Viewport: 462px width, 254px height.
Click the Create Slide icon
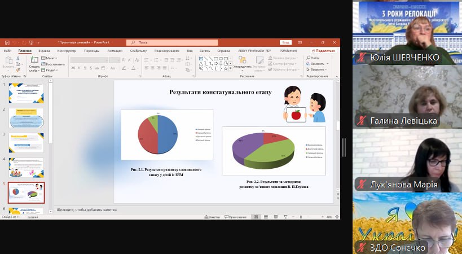tap(34, 61)
